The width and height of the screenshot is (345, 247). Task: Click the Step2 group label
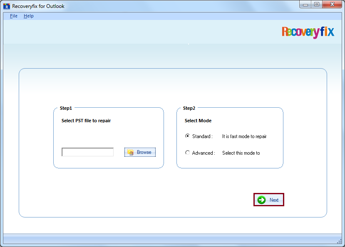pyautogui.click(x=189, y=108)
